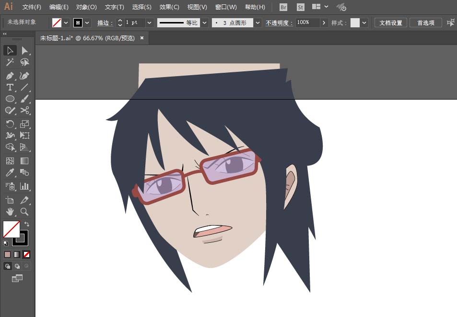Open the stroke weight dropdown
The width and height of the screenshot is (457, 317).
[x=149, y=23]
